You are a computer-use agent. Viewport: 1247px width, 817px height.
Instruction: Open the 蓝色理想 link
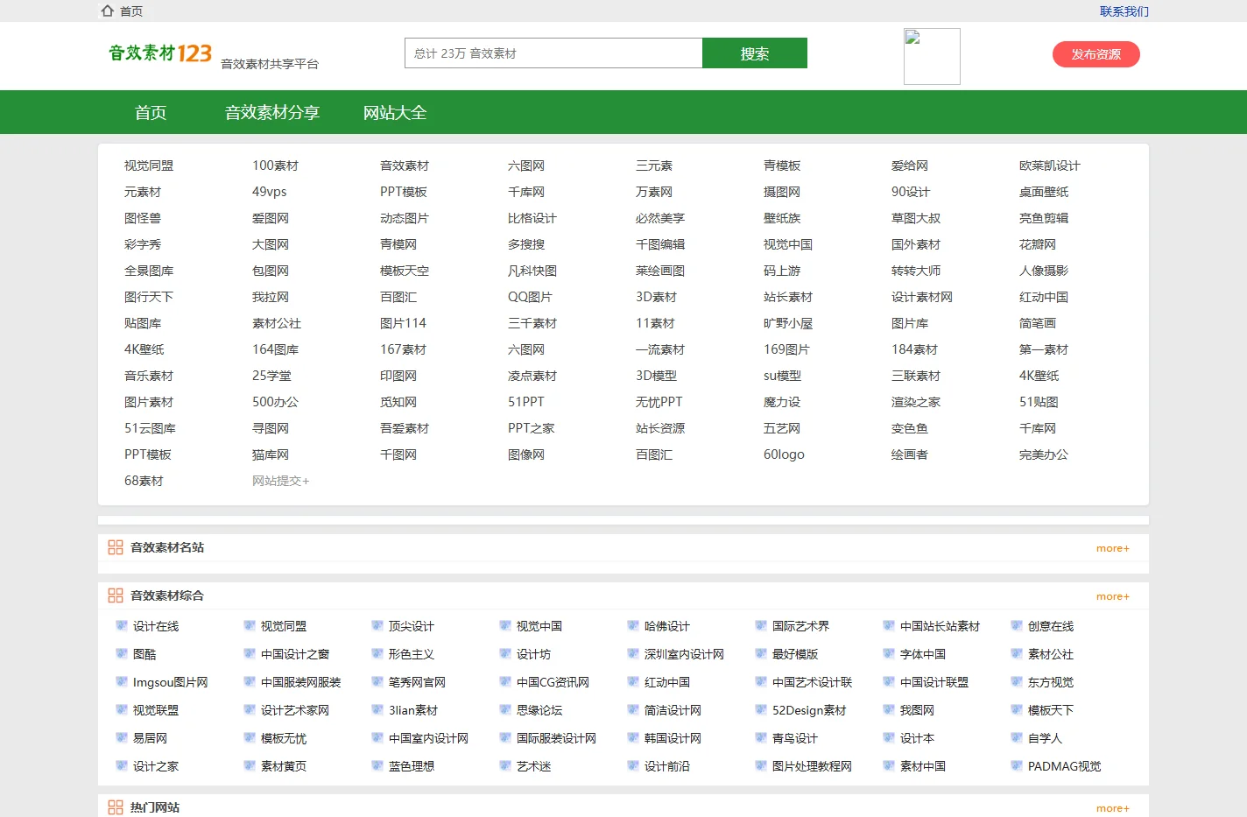pos(412,766)
